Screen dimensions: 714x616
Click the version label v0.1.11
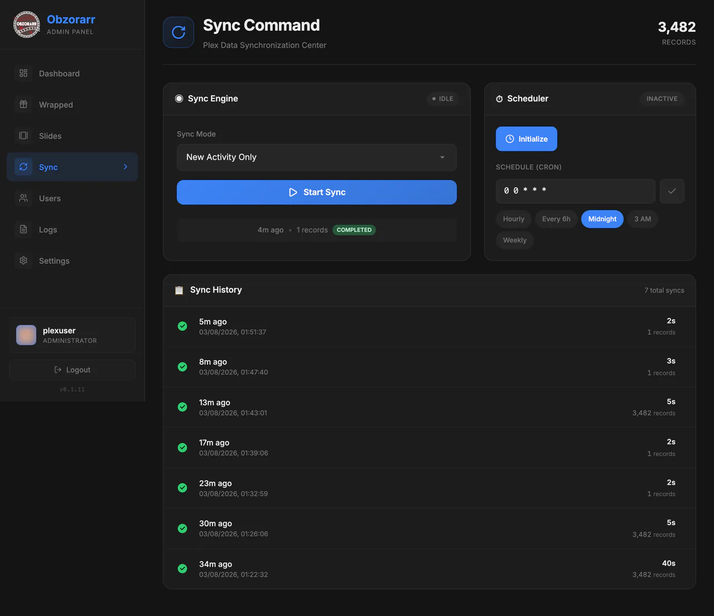(x=72, y=390)
